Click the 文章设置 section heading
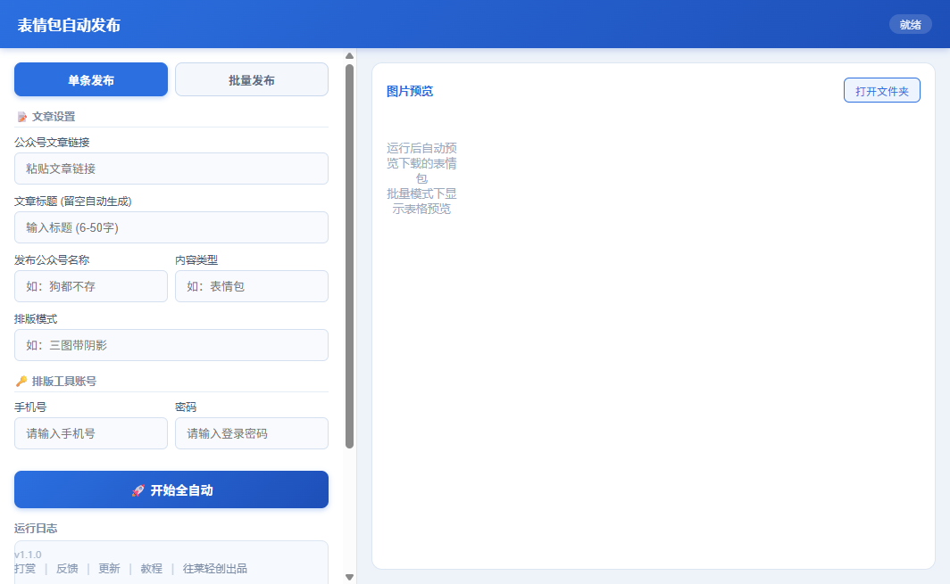950x584 pixels. pyautogui.click(x=54, y=117)
